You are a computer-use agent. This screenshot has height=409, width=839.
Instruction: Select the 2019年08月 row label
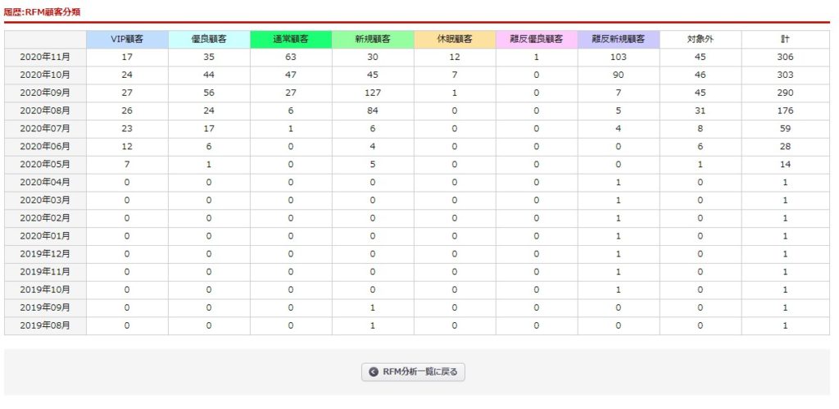pyautogui.click(x=46, y=325)
